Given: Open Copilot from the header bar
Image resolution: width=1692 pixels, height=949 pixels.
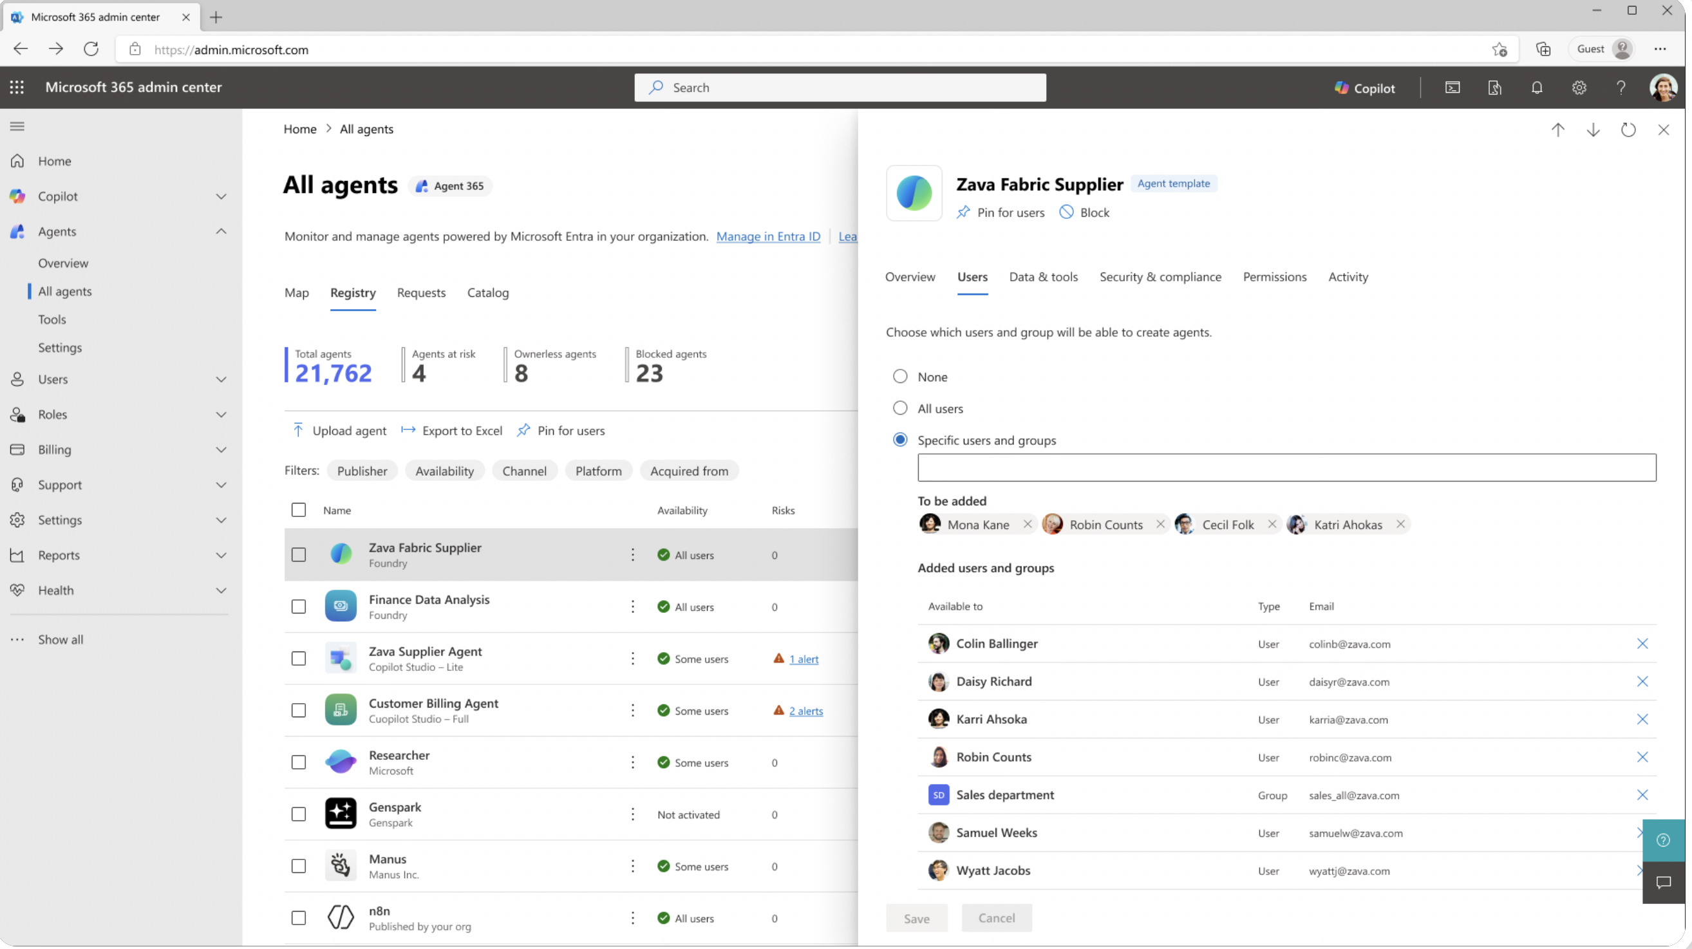Looking at the screenshot, I should click(x=1364, y=88).
